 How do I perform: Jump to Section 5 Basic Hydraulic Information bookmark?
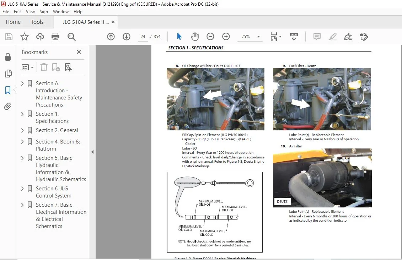61,169
